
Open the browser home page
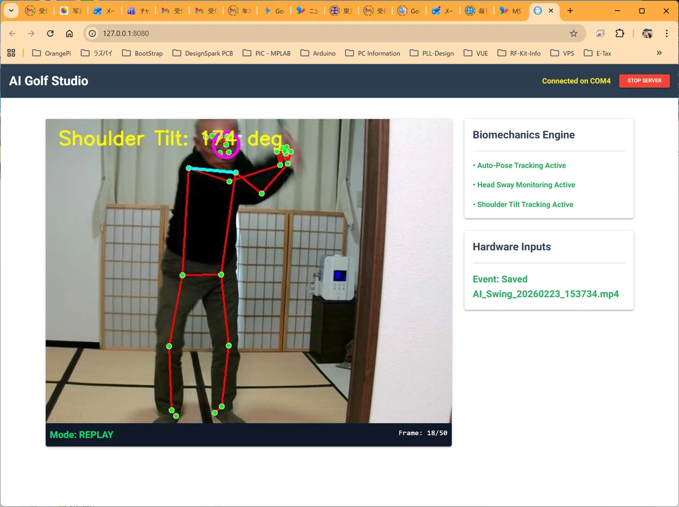pyautogui.click(x=69, y=33)
